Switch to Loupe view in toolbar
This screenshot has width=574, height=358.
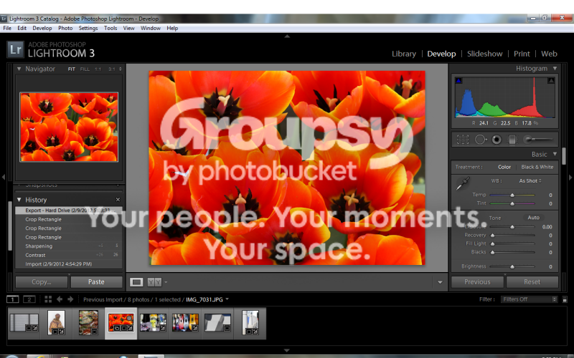[136, 282]
